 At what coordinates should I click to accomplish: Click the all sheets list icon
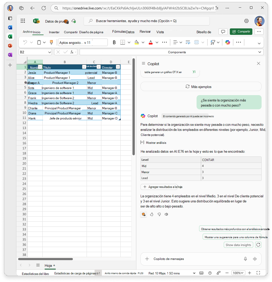[x=38, y=265]
